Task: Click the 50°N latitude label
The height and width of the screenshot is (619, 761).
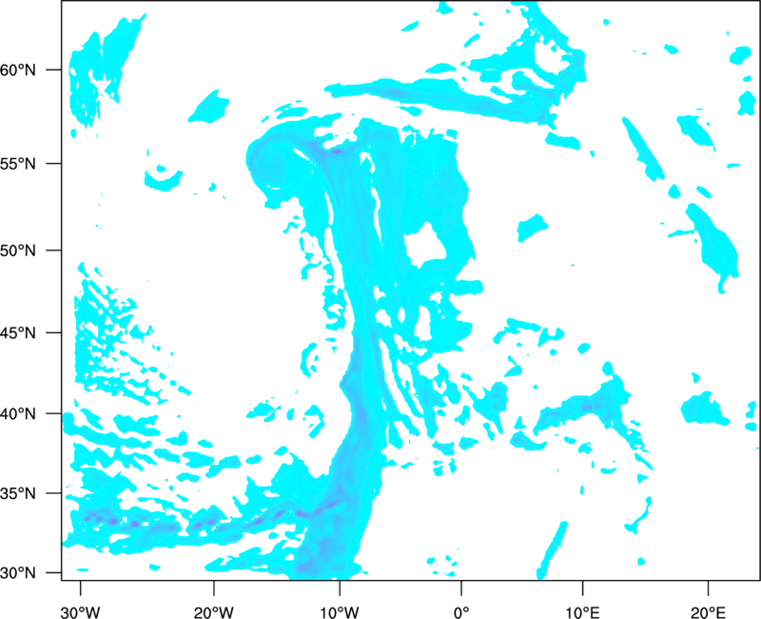Action: 18,250
